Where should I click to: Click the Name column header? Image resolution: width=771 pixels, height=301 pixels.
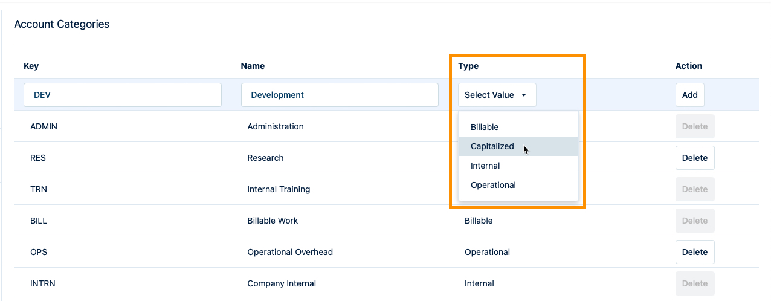pyautogui.click(x=253, y=66)
